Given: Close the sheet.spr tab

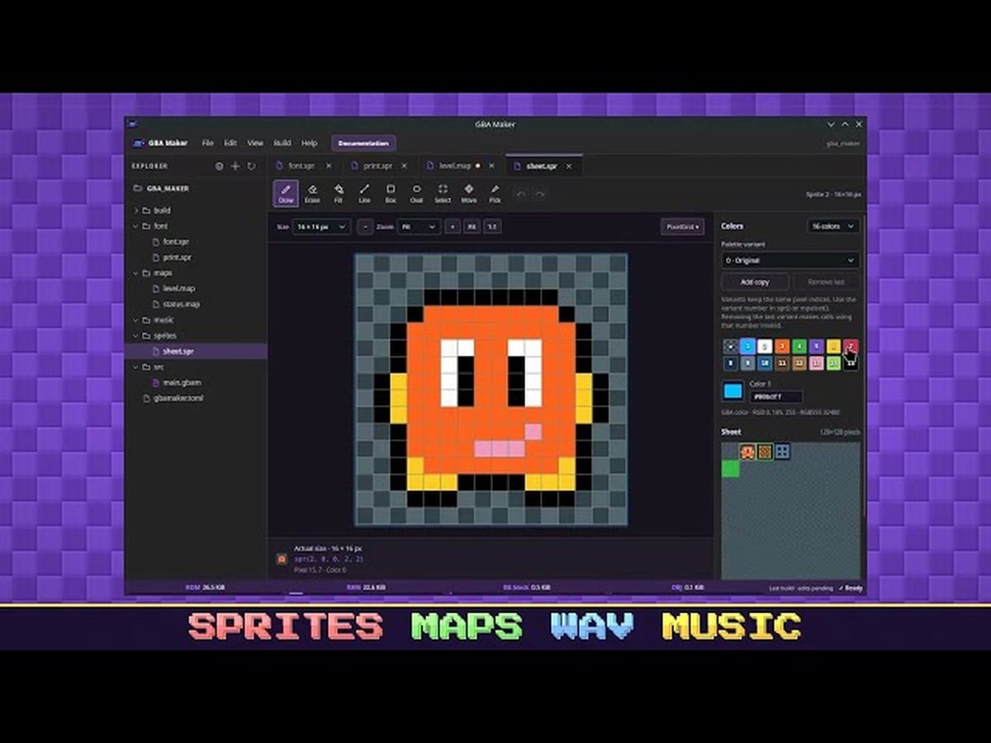Looking at the screenshot, I should [568, 166].
